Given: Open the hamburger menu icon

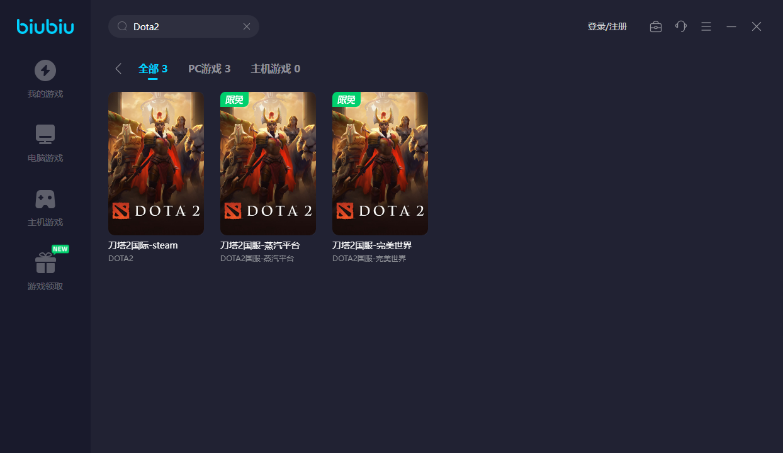Looking at the screenshot, I should point(706,26).
